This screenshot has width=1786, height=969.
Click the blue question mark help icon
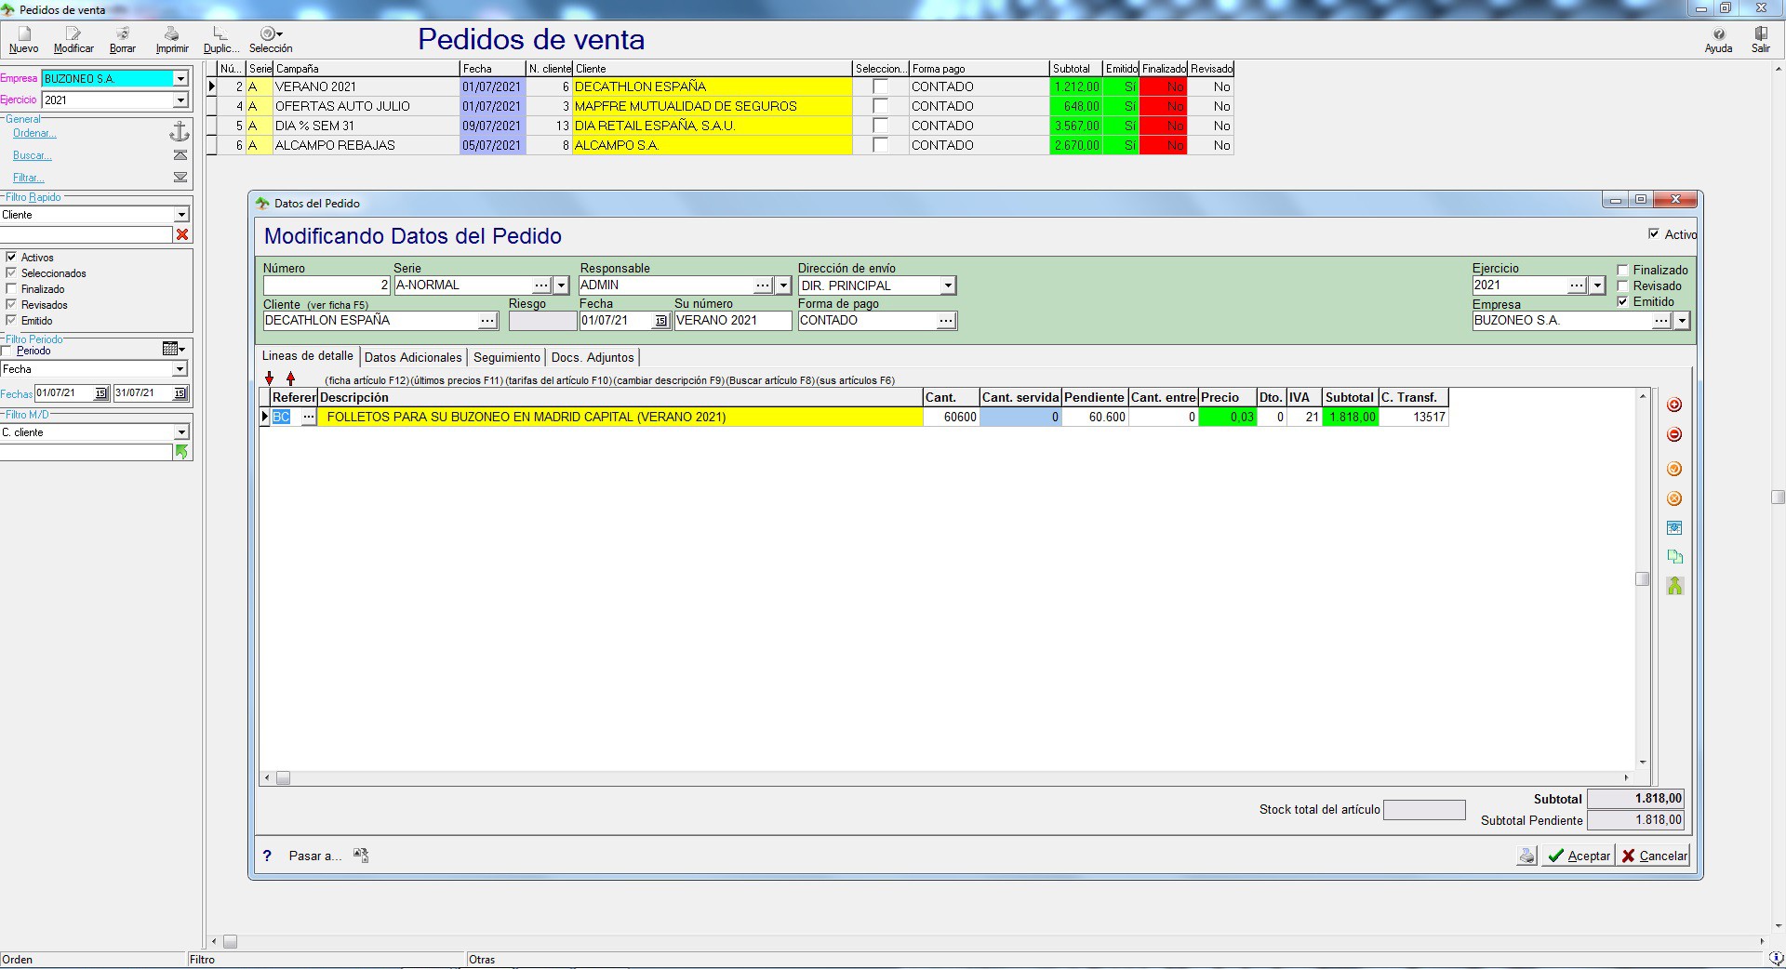267,856
